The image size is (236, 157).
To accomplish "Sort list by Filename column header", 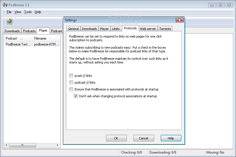I will point(46,38).
